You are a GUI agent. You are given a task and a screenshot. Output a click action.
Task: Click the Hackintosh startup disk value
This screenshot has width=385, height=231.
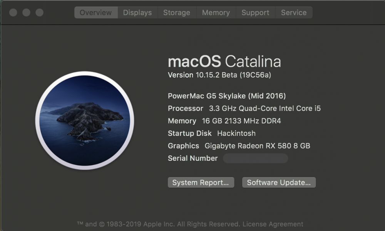click(236, 134)
